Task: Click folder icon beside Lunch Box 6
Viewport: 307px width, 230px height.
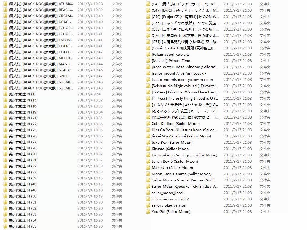Action: 148,161
